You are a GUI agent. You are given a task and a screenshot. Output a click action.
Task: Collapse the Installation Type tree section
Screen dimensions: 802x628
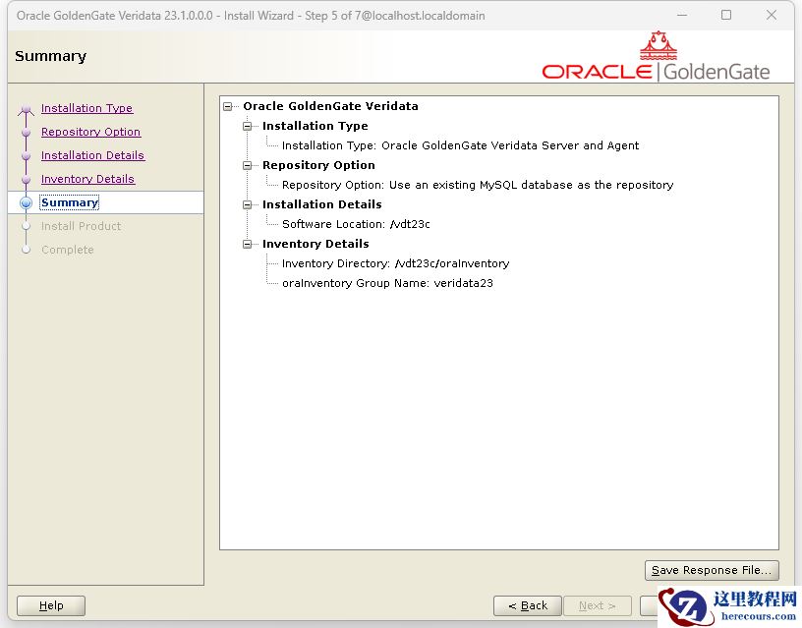(247, 126)
